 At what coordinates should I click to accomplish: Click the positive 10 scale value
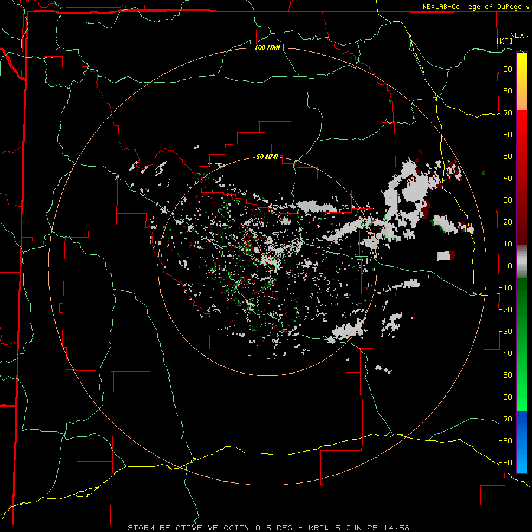tap(508, 244)
